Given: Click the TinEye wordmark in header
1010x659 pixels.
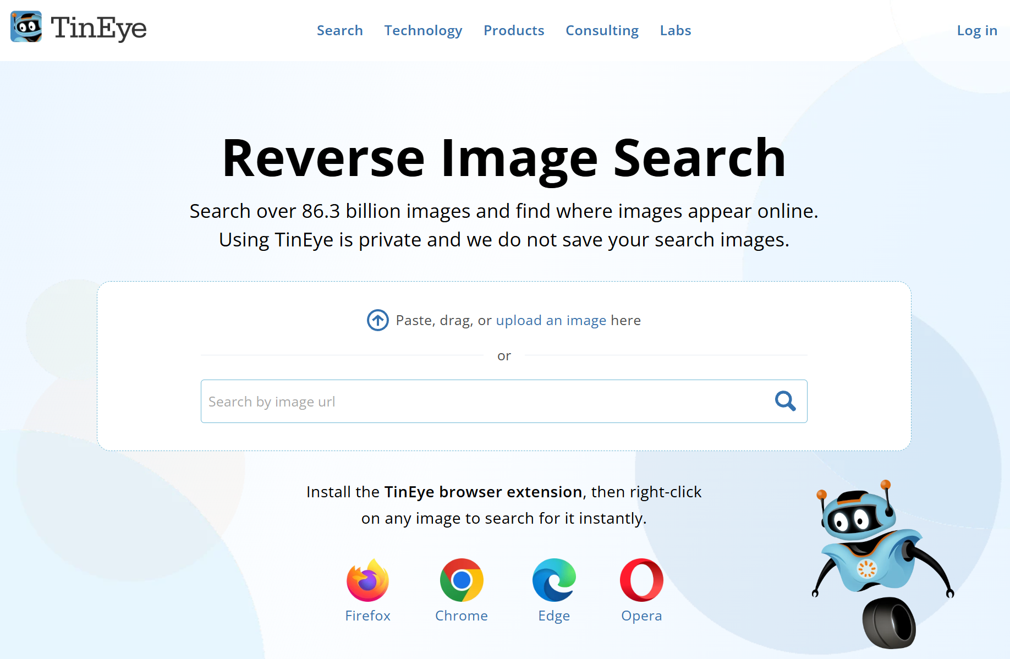Looking at the screenshot, I should click(98, 28).
